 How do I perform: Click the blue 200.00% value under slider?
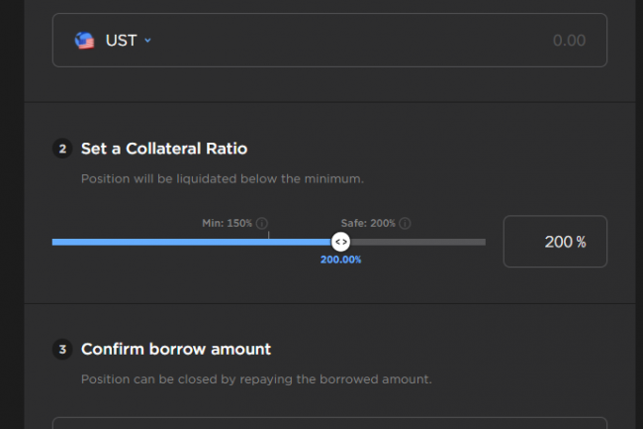pos(340,260)
